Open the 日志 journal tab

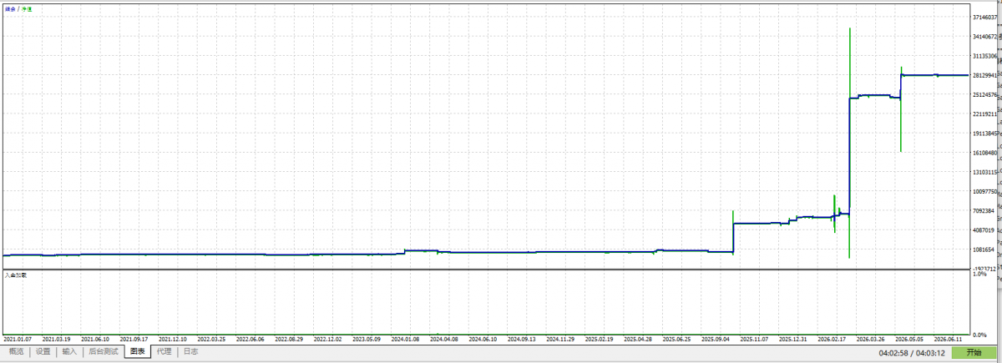(190, 351)
